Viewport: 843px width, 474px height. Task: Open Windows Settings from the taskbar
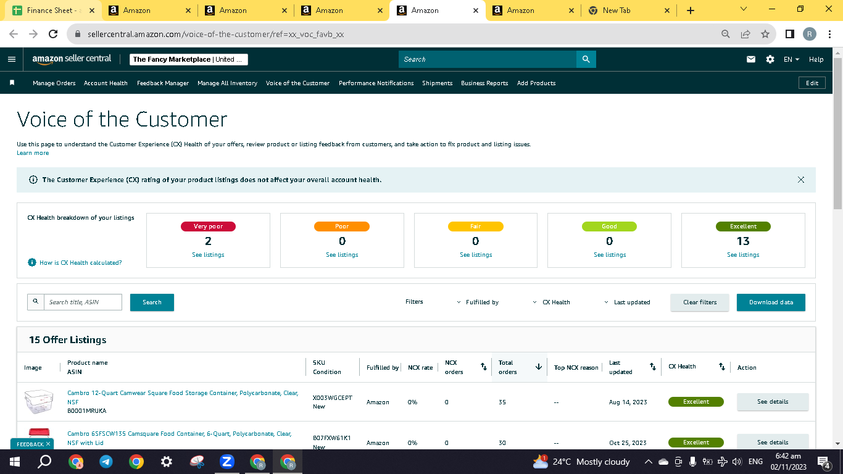tap(167, 462)
